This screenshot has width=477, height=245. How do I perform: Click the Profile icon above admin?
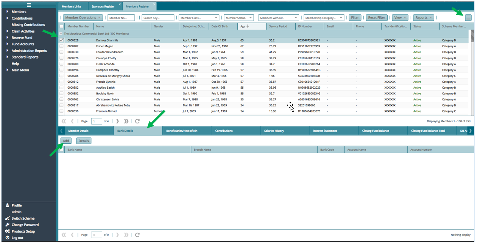[x=7, y=205]
